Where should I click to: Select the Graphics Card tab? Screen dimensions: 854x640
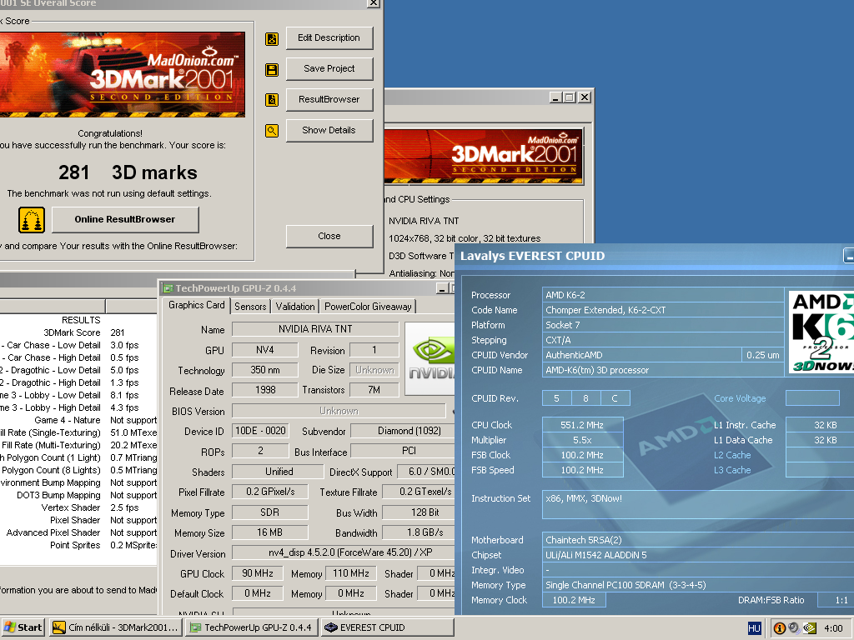point(197,305)
